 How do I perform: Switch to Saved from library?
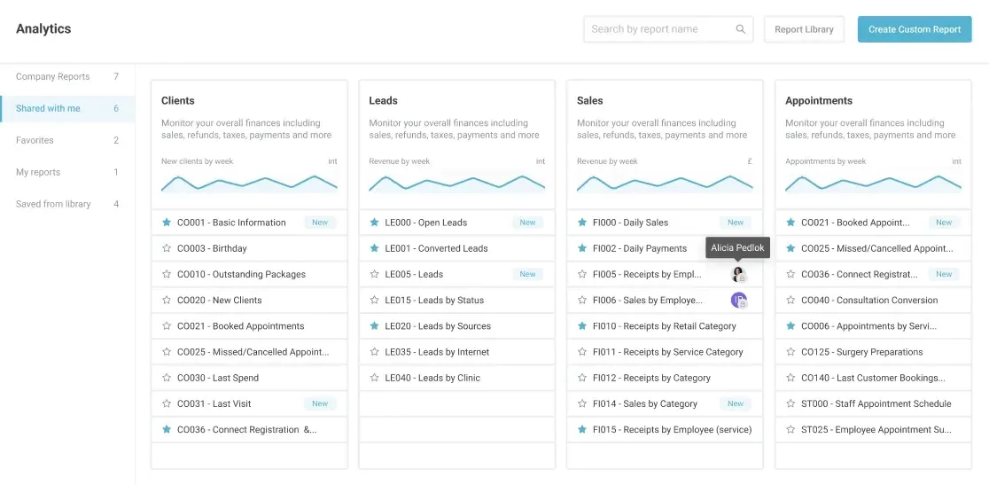[53, 204]
